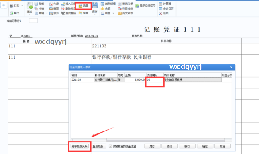This screenshot has height=154, width=259.
Task: Expand the 保存 dropdown arrow
Action: (95, 14)
